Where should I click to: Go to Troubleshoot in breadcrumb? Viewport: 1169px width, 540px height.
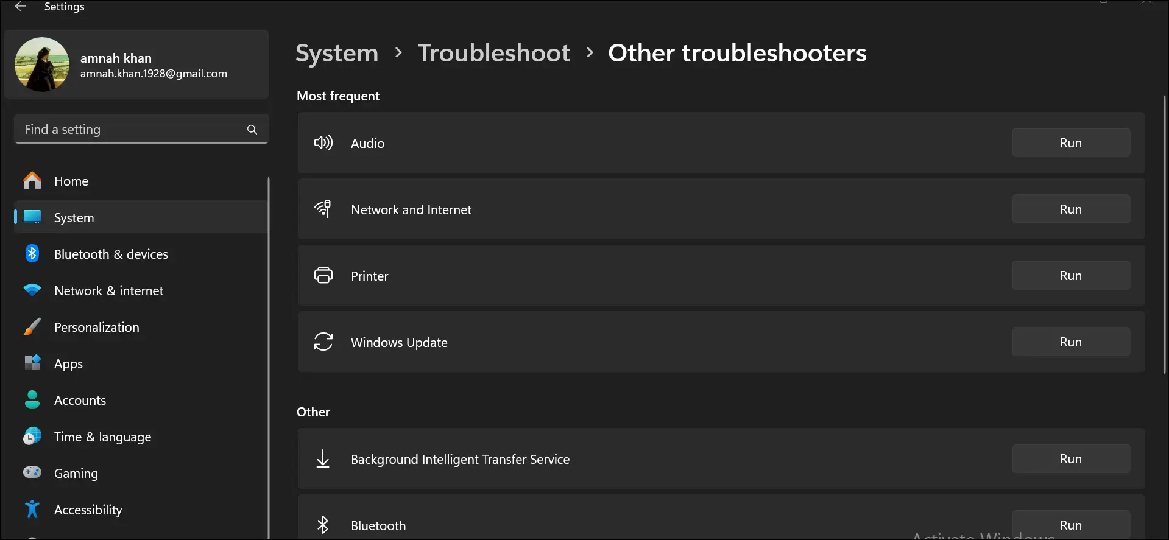[x=494, y=53]
